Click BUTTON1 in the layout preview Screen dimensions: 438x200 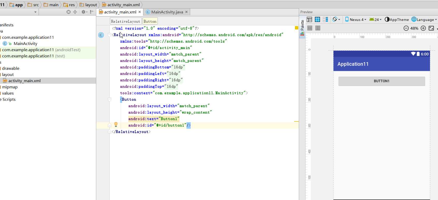(382, 81)
